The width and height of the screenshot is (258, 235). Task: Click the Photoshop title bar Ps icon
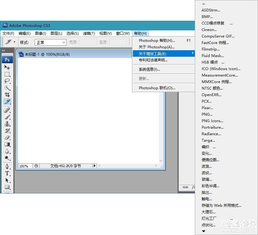point(5,25)
